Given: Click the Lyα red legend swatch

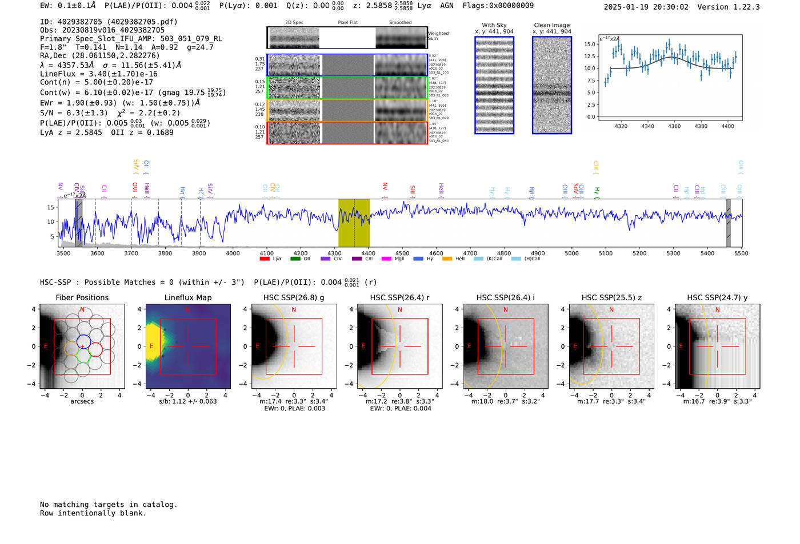Looking at the screenshot, I should click(x=265, y=259).
